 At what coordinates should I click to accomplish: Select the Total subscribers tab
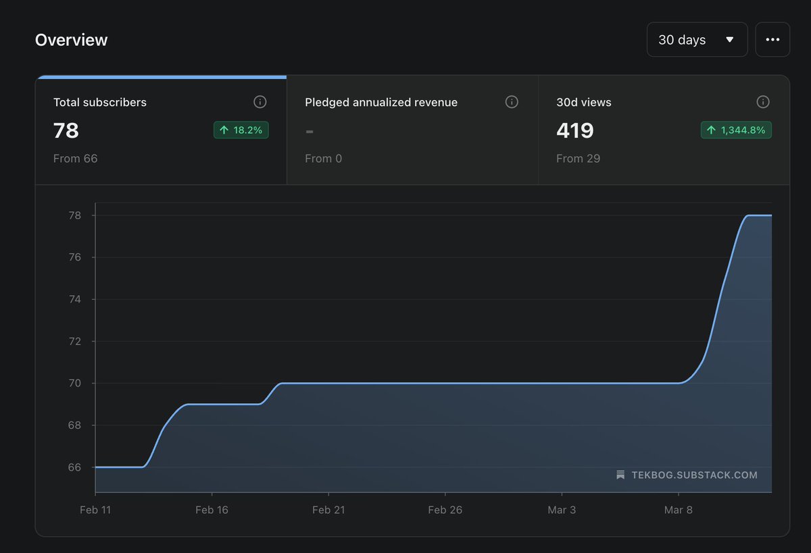click(x=161, y=130)
